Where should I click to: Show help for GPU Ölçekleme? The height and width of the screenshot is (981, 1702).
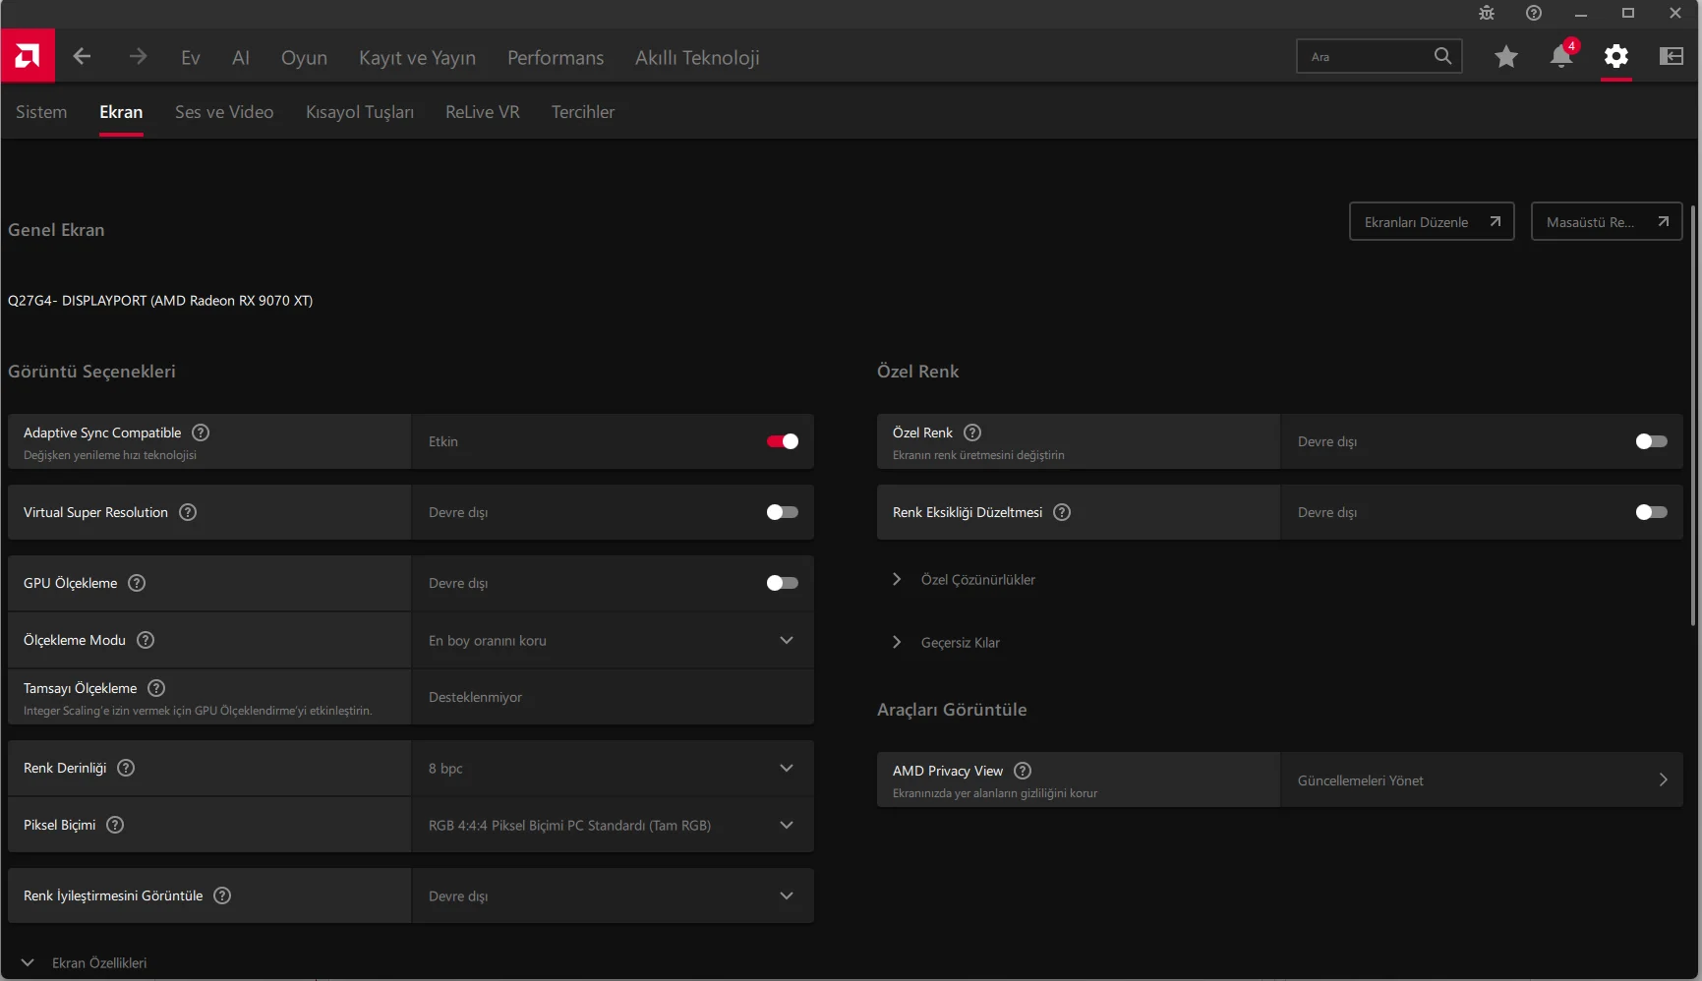coord(137,583)
